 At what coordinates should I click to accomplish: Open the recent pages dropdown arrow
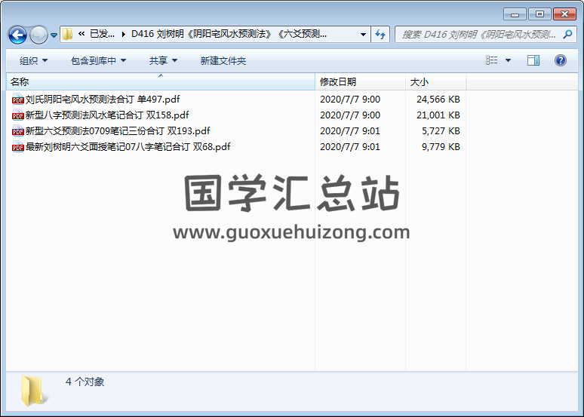[54, 35]
